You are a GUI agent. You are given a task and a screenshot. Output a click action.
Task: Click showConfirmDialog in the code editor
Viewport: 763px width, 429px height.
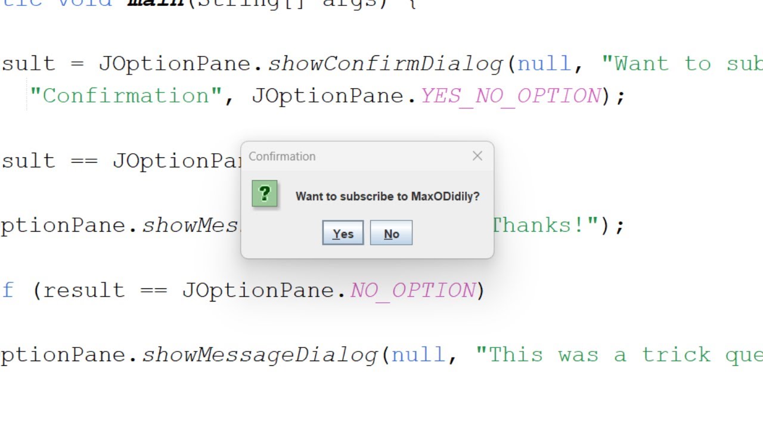click(386, 64)
